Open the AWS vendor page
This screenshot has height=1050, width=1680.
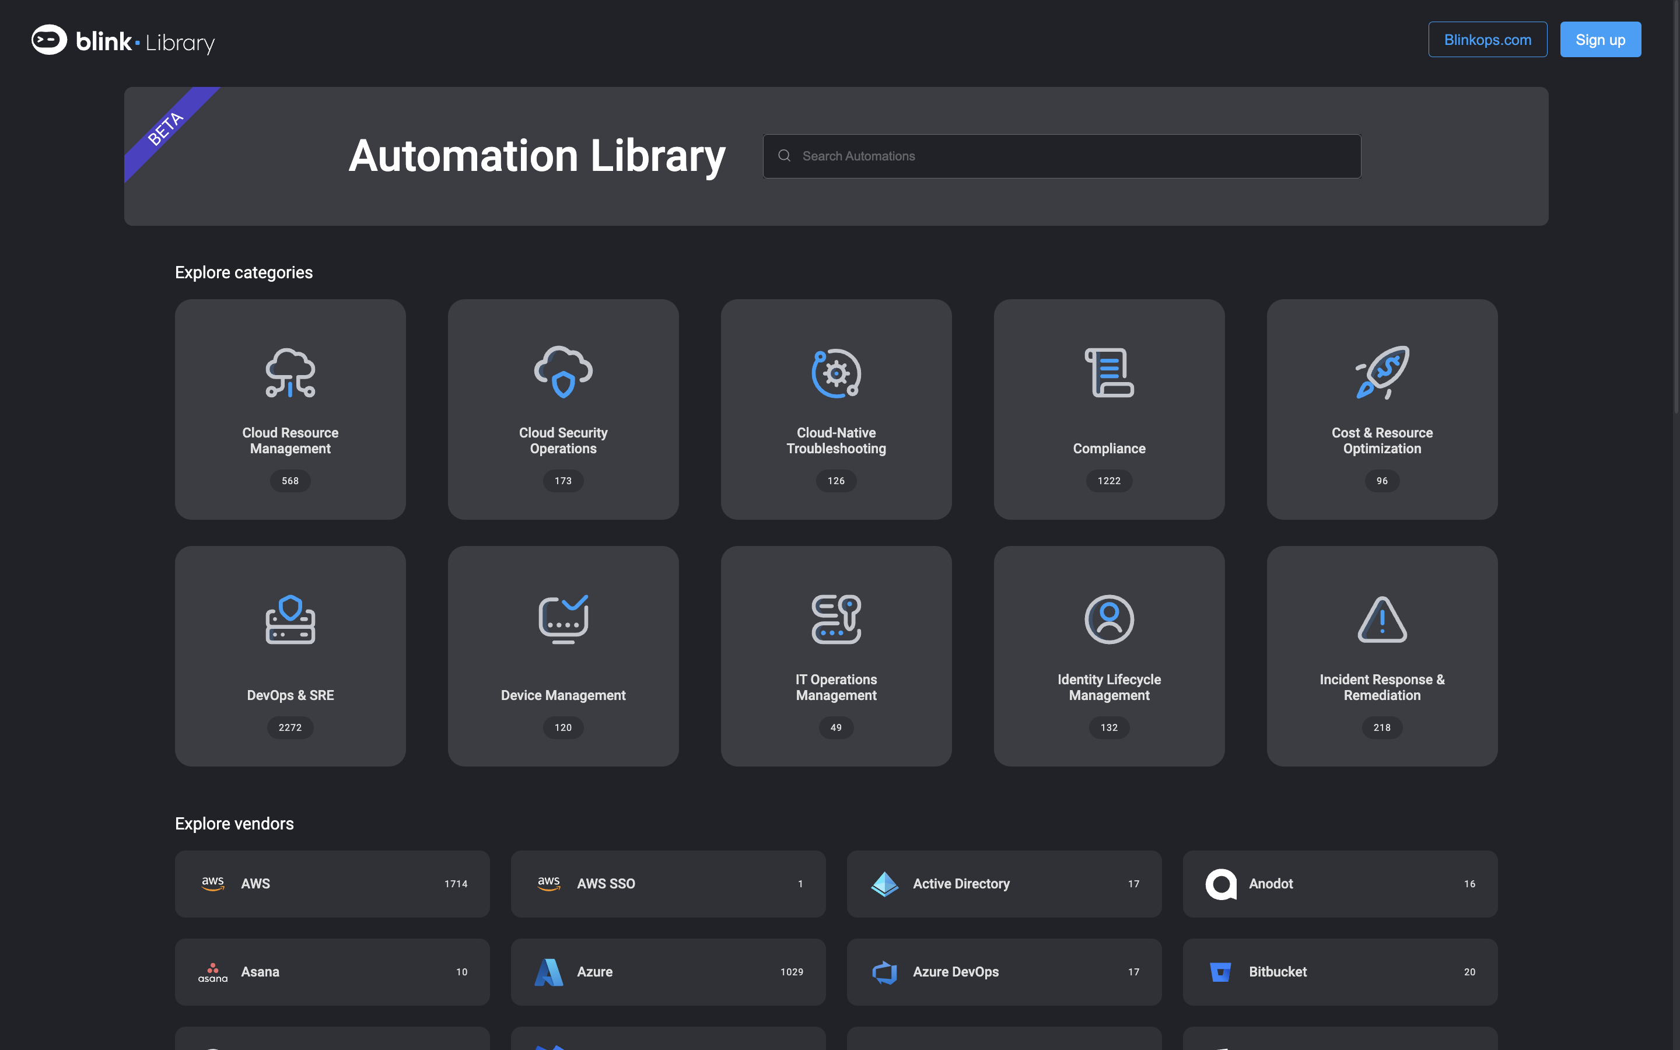(x=332, y=883)
